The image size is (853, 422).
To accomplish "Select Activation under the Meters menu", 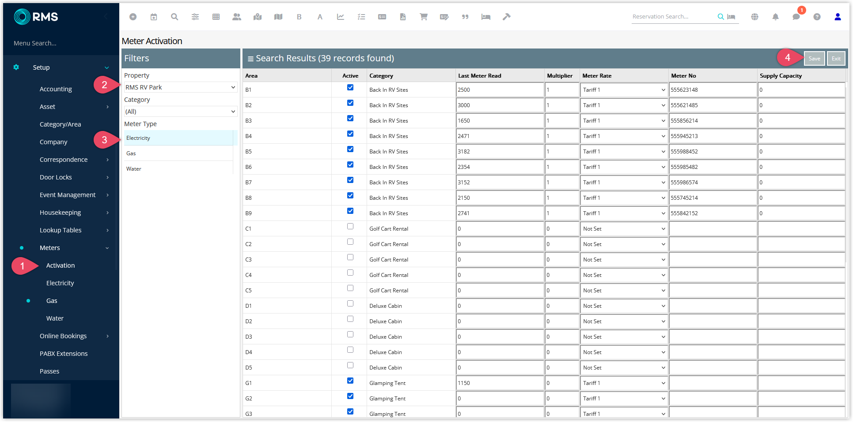I will pos(61,265).
